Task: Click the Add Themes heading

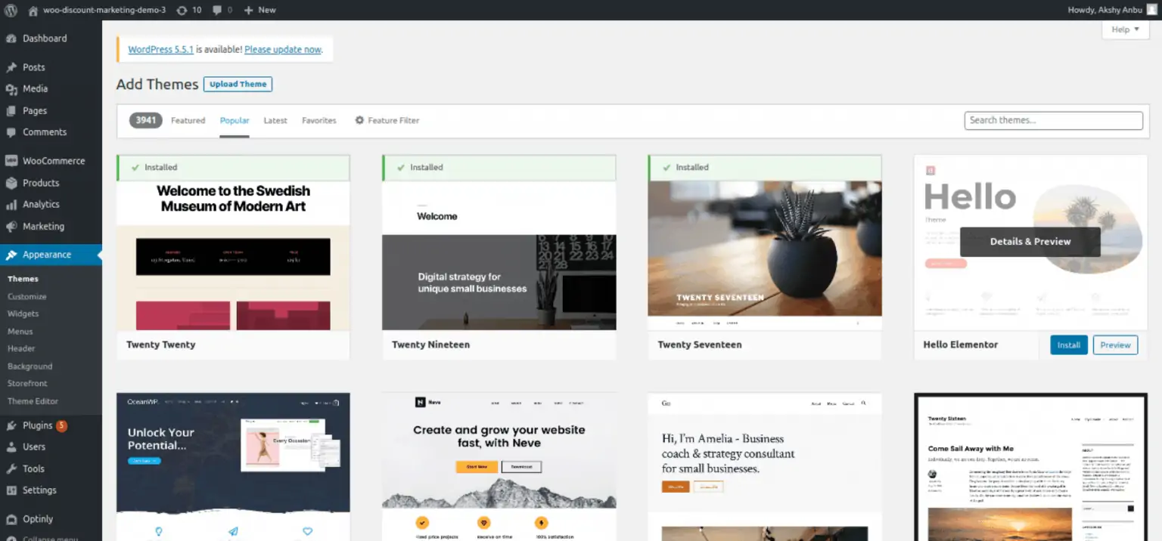Action: (x=157, y=84)
